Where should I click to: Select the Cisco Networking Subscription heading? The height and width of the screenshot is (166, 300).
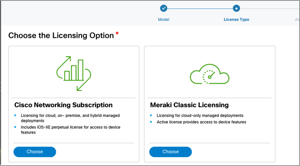pos(63,105)
